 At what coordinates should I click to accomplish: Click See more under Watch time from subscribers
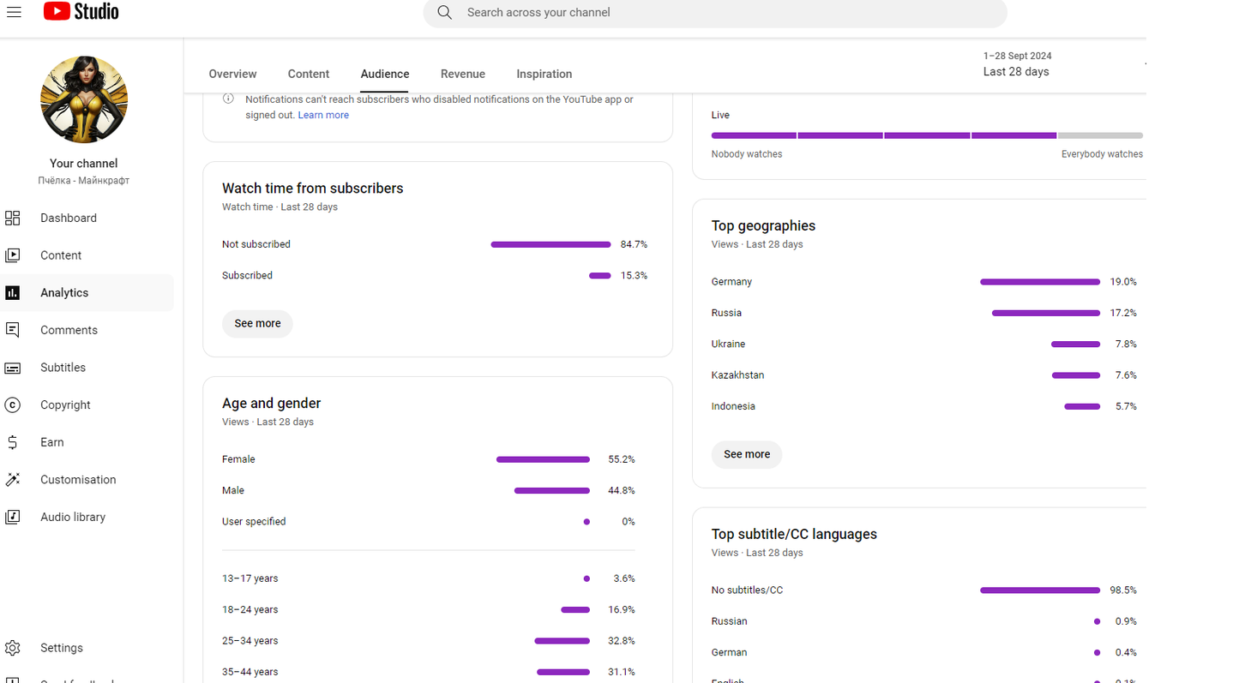pos(257,324)
